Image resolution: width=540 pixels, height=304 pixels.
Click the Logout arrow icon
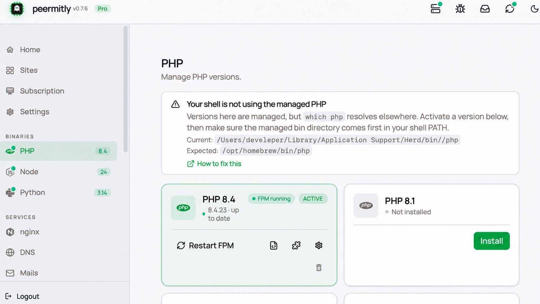tap(8, 296)
